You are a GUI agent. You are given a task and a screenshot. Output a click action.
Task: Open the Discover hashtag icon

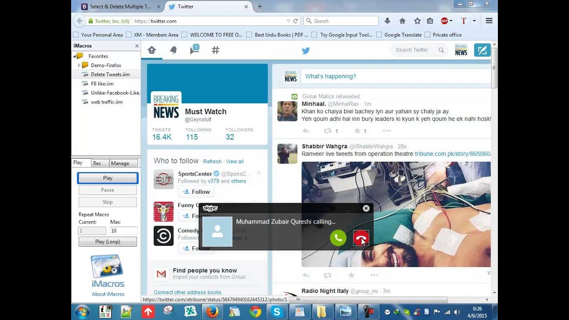coord(216,50)
